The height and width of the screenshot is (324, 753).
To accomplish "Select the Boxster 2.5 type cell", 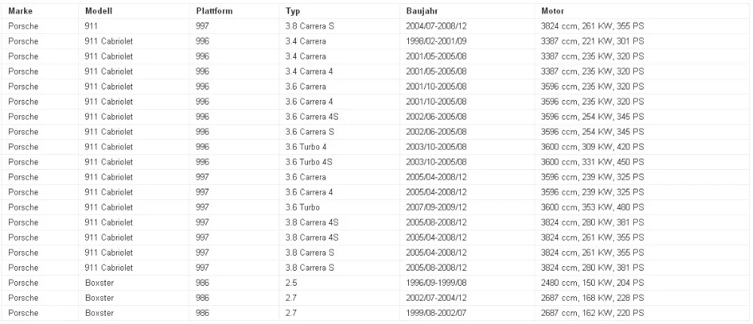I will pos(291,283).
